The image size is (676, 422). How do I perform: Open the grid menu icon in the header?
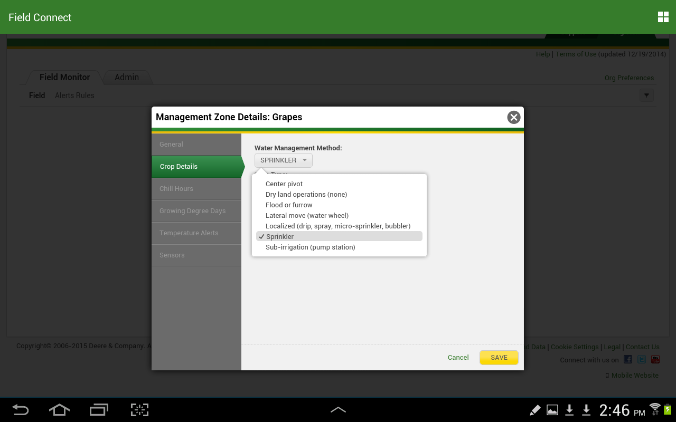coord(663,17)
